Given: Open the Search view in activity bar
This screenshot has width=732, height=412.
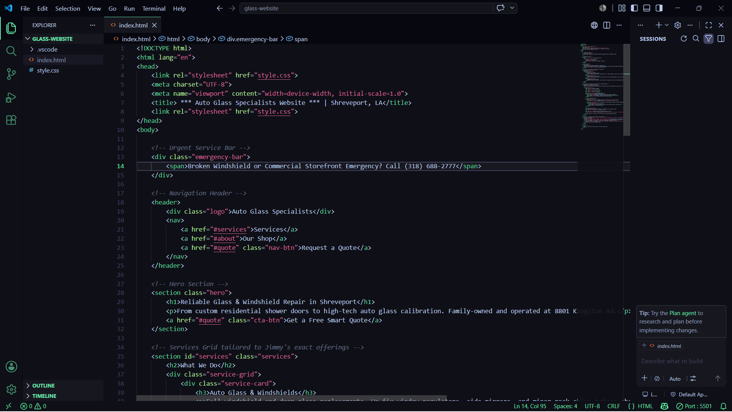Looking at the screenshot, I should pos(11,51).
